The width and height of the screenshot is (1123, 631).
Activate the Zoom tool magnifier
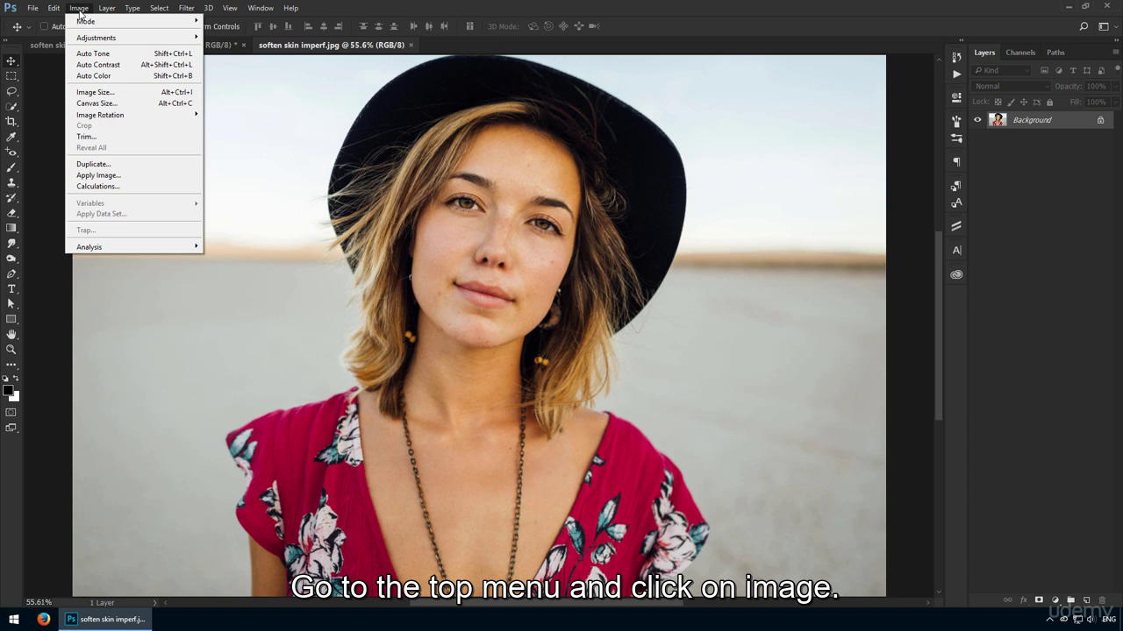click(11, 349)
